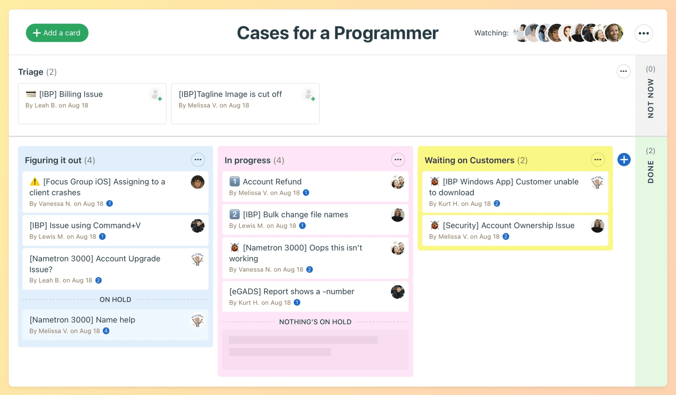Expand the DONE side column
The height and width of the screenshot is (395, 676).
pos(651,168)
